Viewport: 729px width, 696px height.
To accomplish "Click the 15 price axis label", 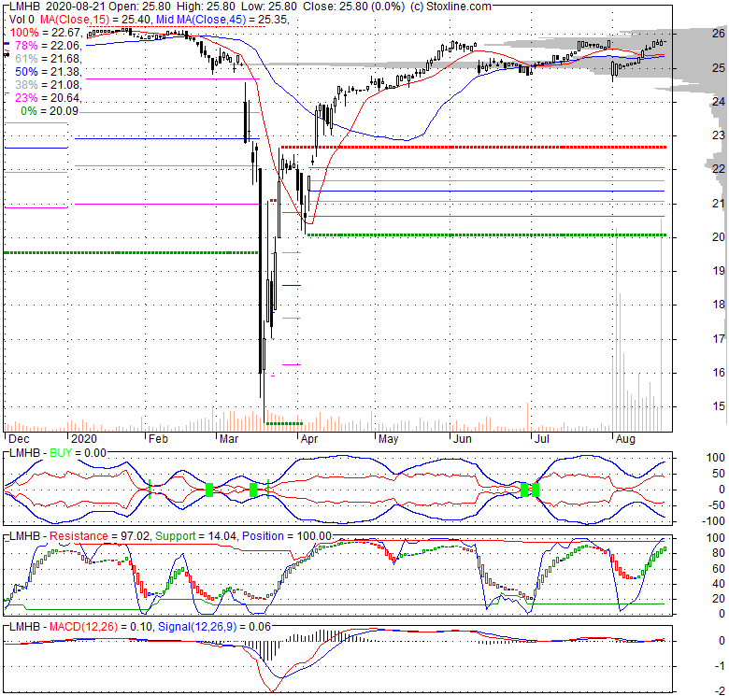I will [x=719, y=405].
